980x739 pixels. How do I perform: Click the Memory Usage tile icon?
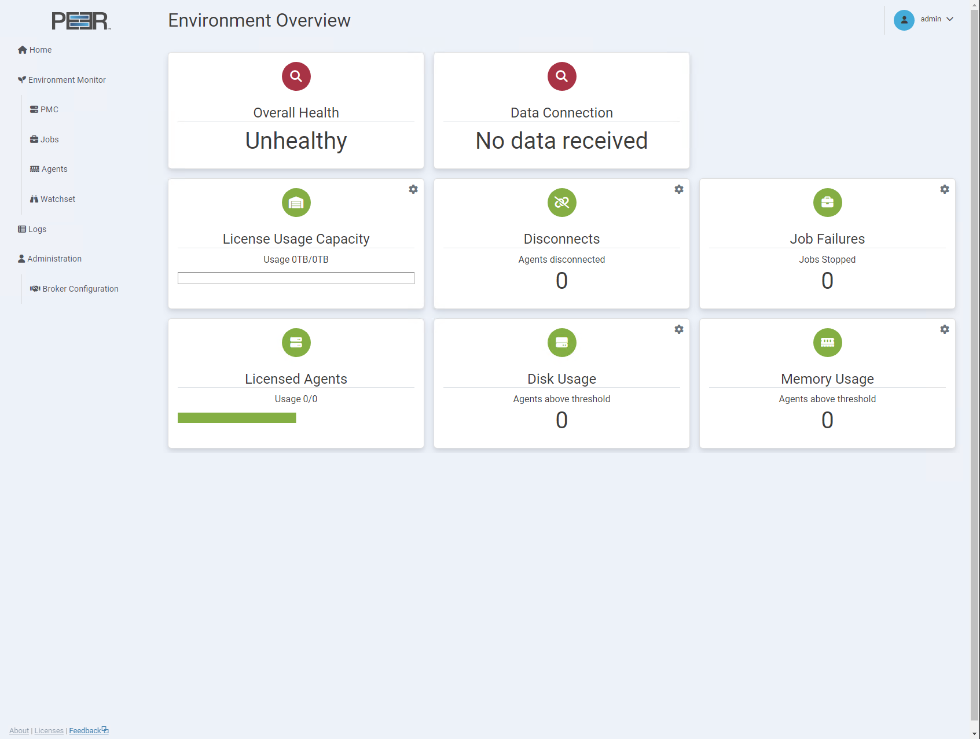pyautogui.click(x=827, y=342)
